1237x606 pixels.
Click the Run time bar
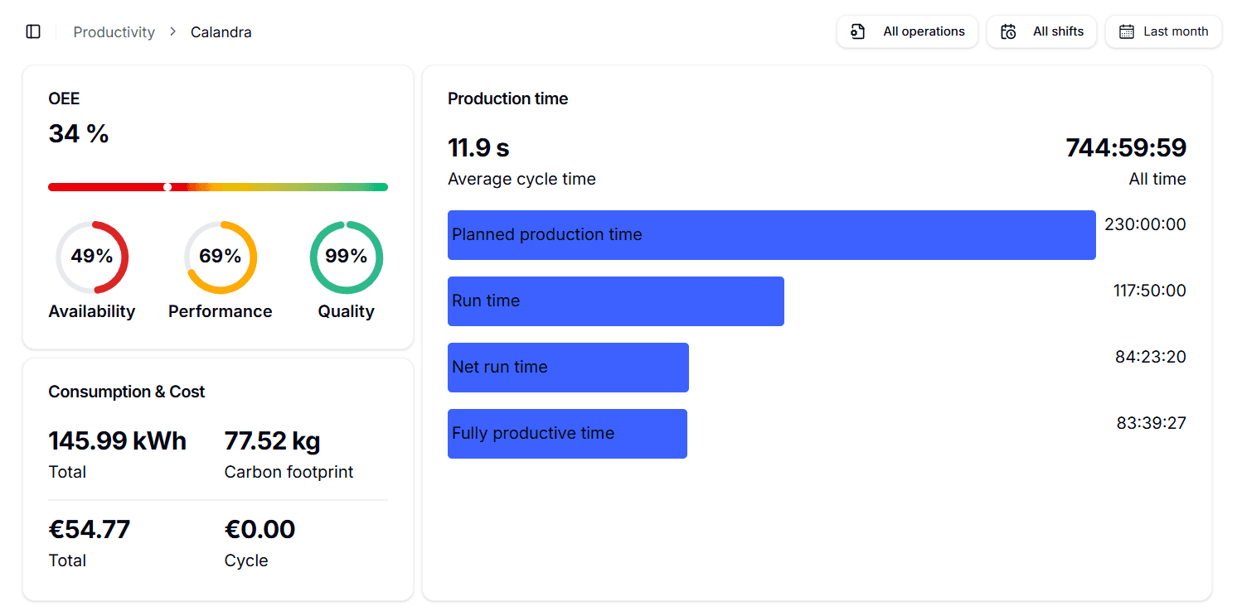(615, 301)
